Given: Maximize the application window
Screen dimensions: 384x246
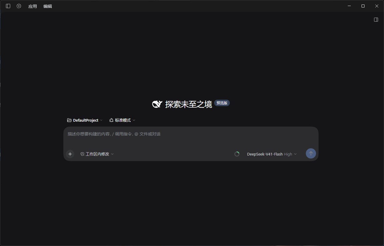Looking at the screenshot, I should point(363,6).
